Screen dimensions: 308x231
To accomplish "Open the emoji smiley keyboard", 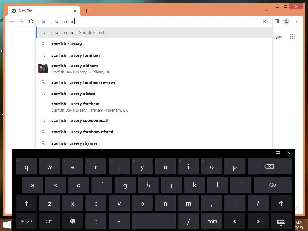I will [x=73, y=221].
